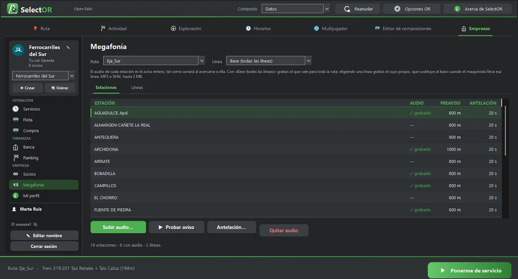Open the Multijugador tab

[x=331, y=28]
